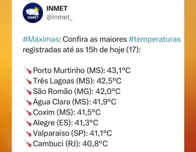
Task: Click thermometer icon beside Alegre
Action: click(x=28, y=123)
